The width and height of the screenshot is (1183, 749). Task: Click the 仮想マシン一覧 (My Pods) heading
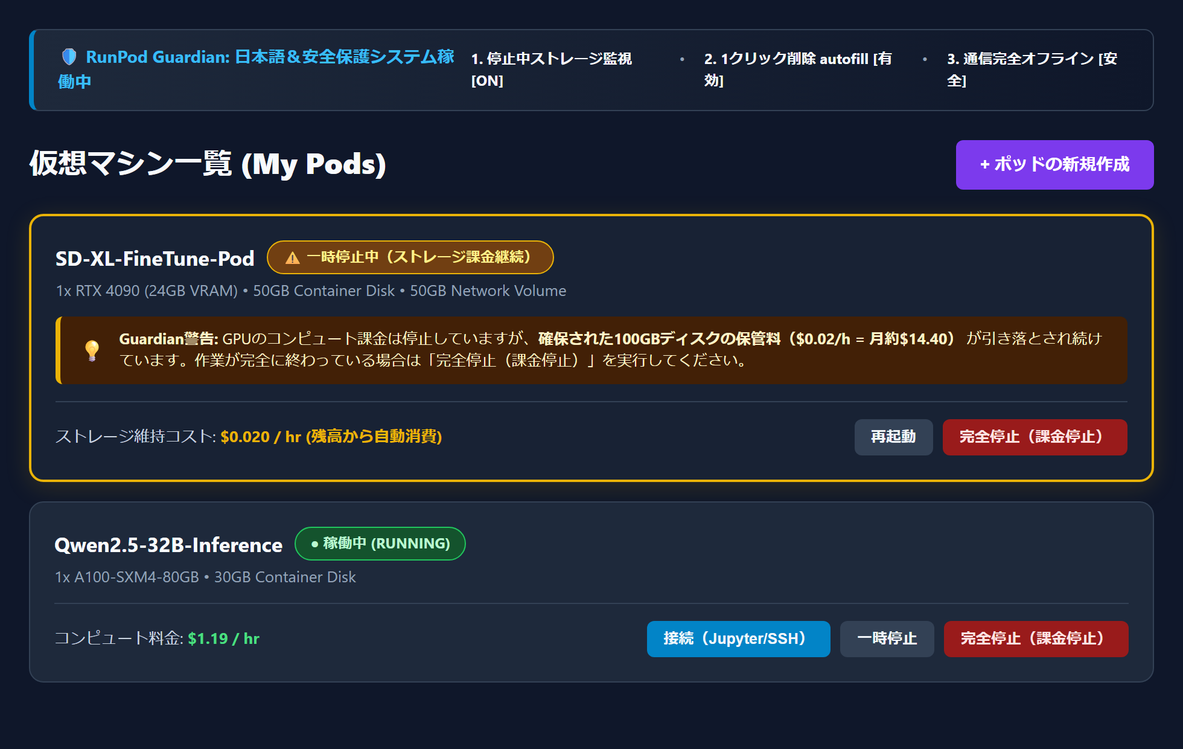pyautogui.click(x=208, y=164)
